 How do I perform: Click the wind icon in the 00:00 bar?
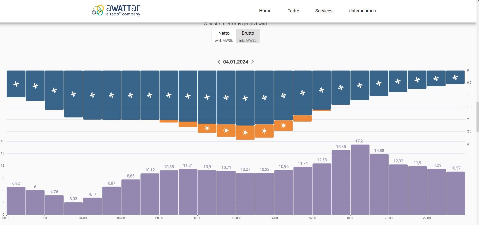point(16,84)
